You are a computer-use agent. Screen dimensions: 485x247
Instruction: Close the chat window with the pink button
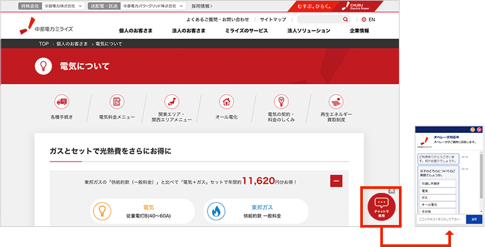(x=479, y=130)
